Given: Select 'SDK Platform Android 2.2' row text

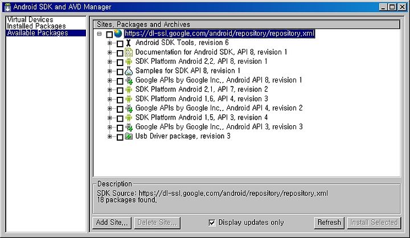Looking at the screenshot, I should click(202, 61).
